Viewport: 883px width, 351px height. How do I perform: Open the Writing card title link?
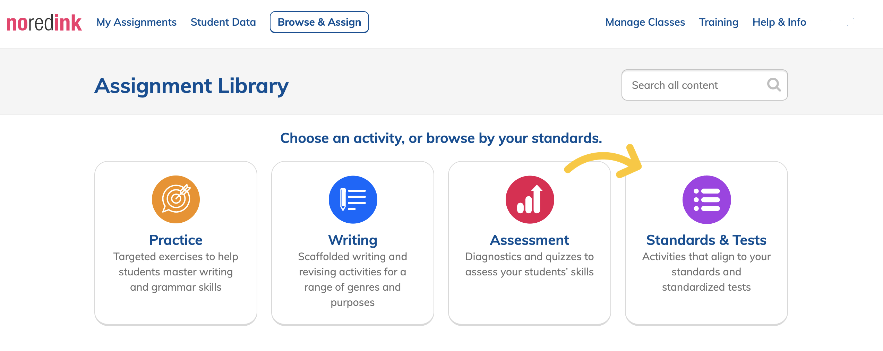353,240
